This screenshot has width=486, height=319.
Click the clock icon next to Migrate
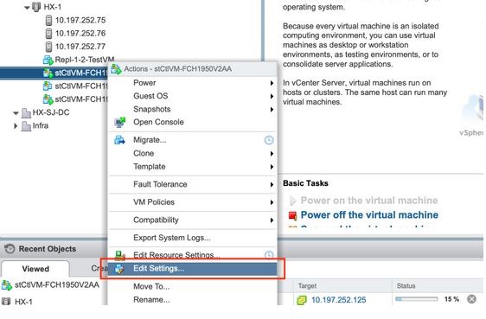coord(269,140)
